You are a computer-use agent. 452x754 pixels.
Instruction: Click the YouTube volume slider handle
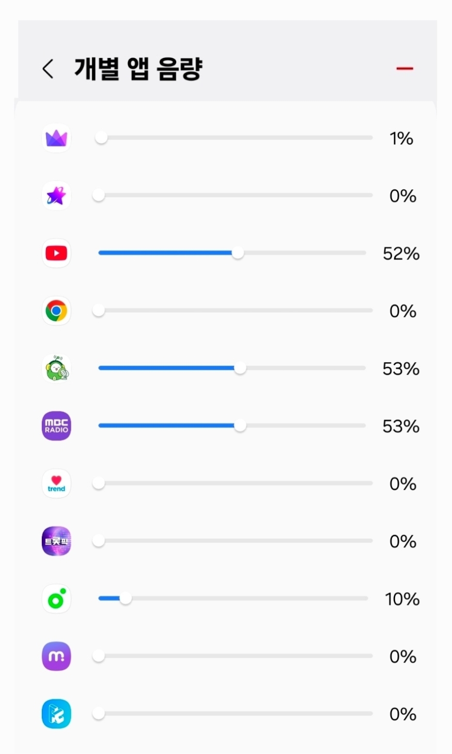tap(238, 253)
